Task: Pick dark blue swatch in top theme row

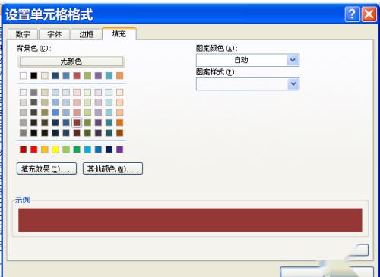Action: [55, 75]
